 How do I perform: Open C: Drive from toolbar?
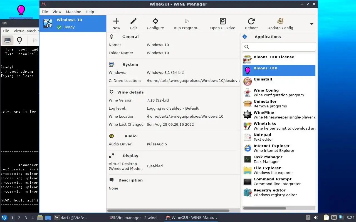coord(222,24)
